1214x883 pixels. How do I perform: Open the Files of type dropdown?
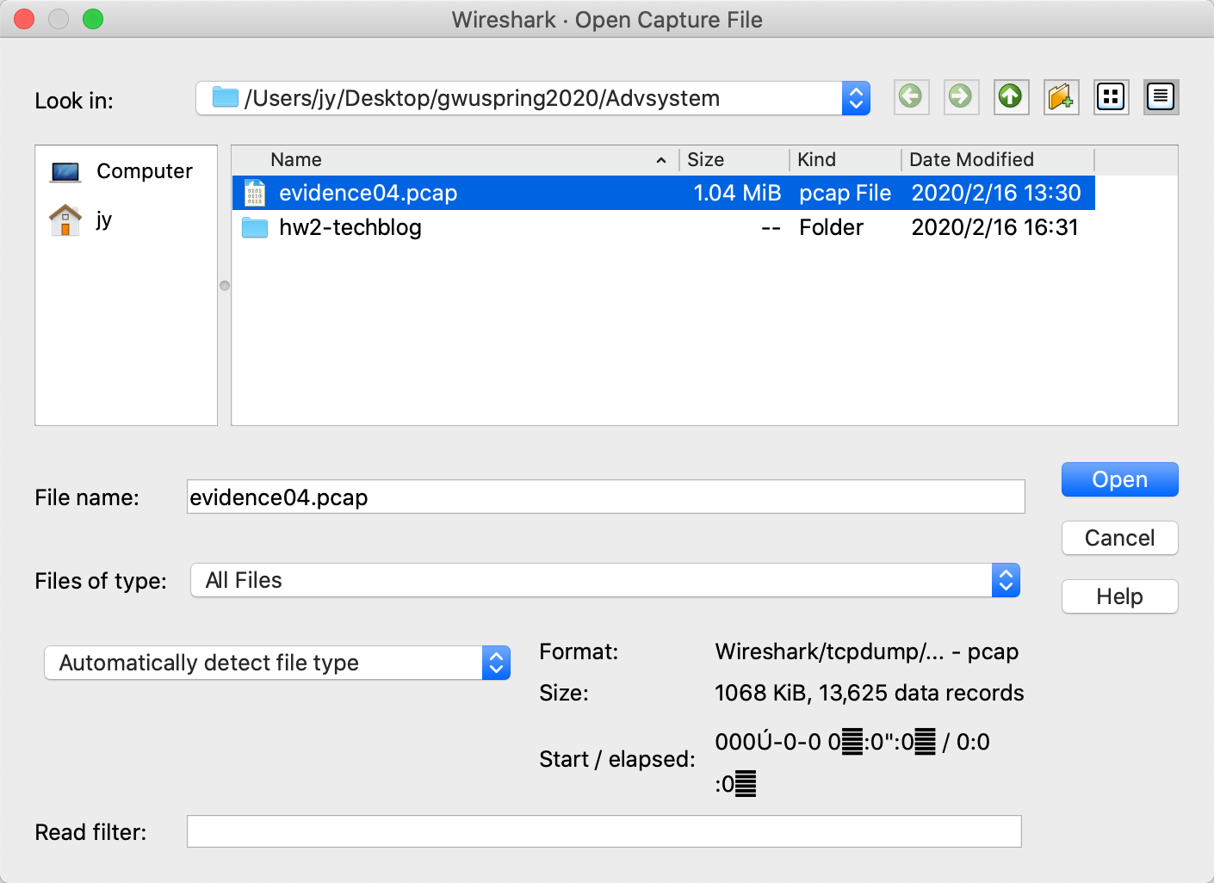[1005, 580]
